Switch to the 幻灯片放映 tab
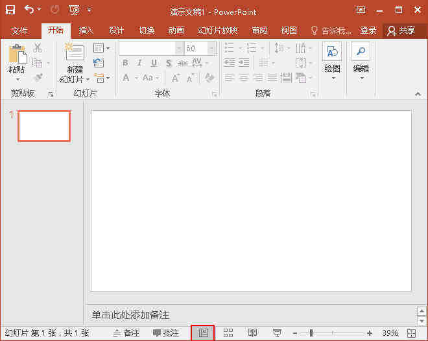 pyautogui.click(x=217, y=30)
